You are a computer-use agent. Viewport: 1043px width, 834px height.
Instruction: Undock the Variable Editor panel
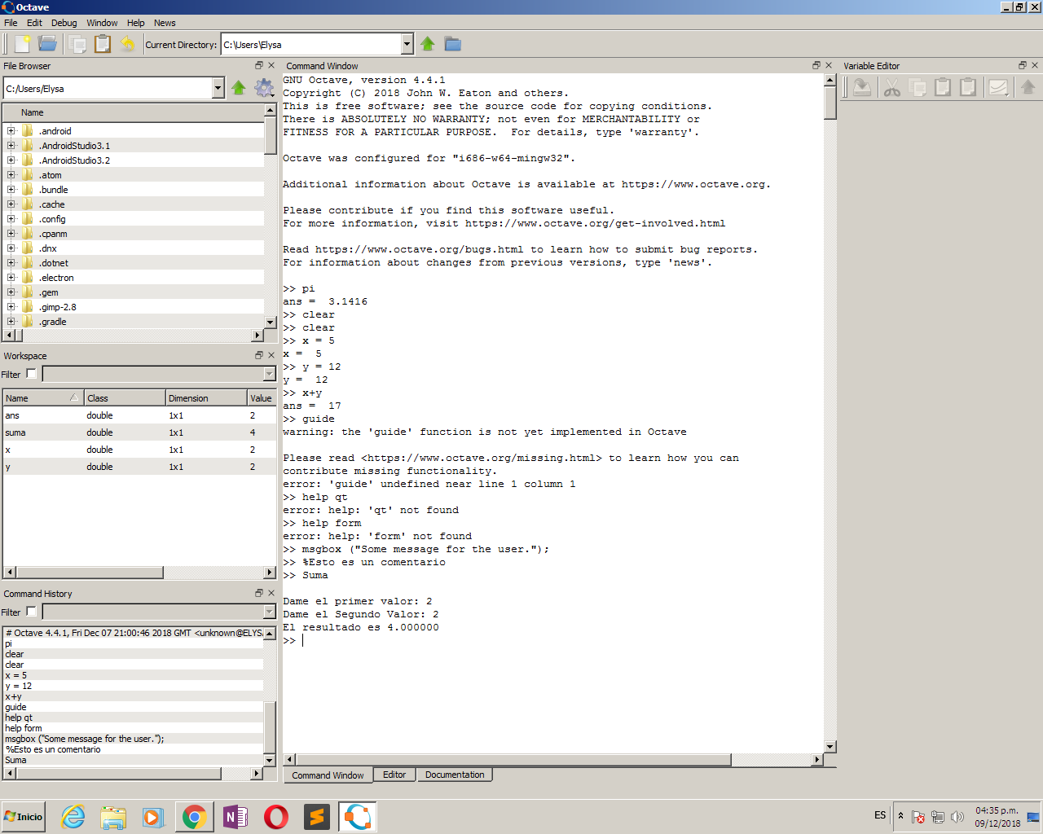point(1023,65)
